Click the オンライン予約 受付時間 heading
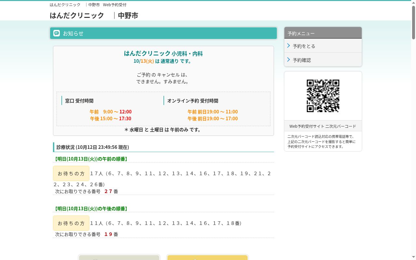This screenshot has height=260, width=416. tap(193, 101)
